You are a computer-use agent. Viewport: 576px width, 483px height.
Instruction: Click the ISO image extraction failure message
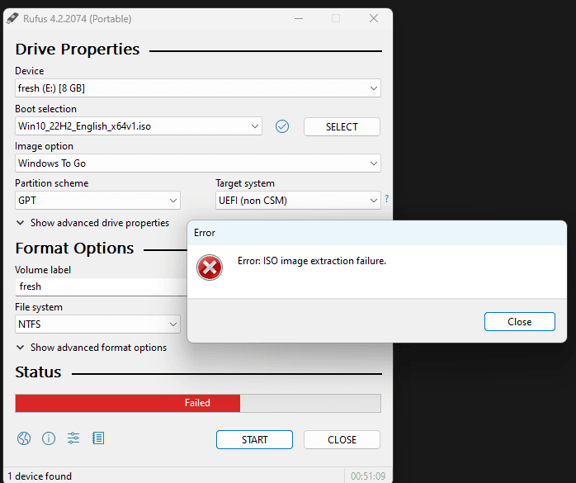[x=312, y=261]
